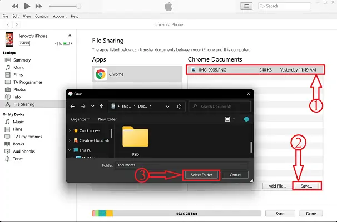
Task: Select the Chrome app icon in Apps list
Action: (100, 74)
